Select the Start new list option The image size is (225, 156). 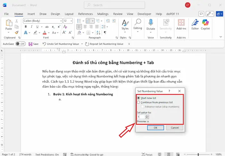pyautogui.click(x=139, y=98)
